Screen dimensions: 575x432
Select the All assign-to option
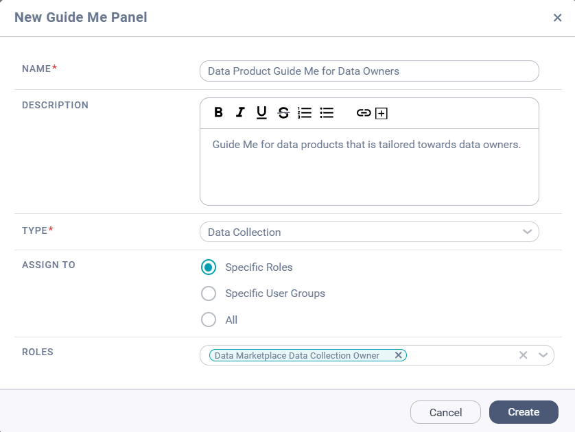click(x=209, y=320)
